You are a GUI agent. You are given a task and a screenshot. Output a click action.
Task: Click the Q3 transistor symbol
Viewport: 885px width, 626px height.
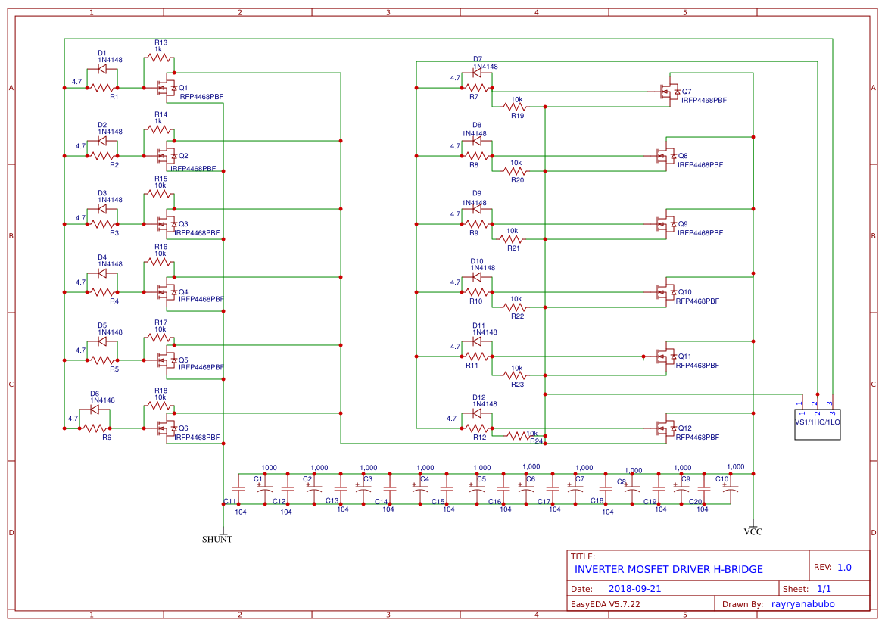[x=167, y=224]
